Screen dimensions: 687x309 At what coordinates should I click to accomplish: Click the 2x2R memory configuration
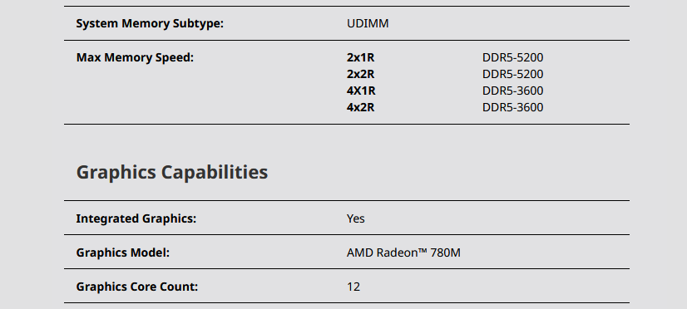pyautogui.click(x=361, y=75)
